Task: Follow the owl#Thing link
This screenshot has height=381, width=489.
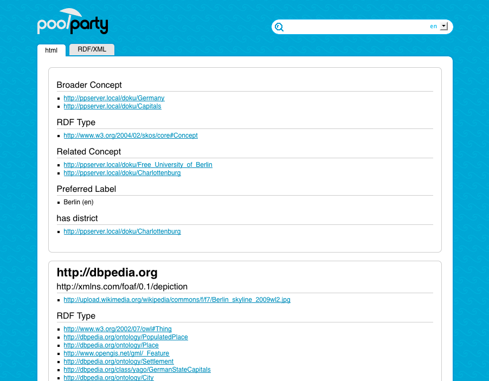Action: (x=118, y=329)
